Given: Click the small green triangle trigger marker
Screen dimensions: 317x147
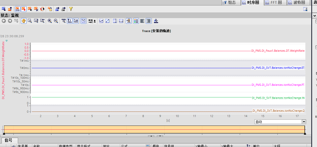Looking at the screenshot, I should 7,41.
